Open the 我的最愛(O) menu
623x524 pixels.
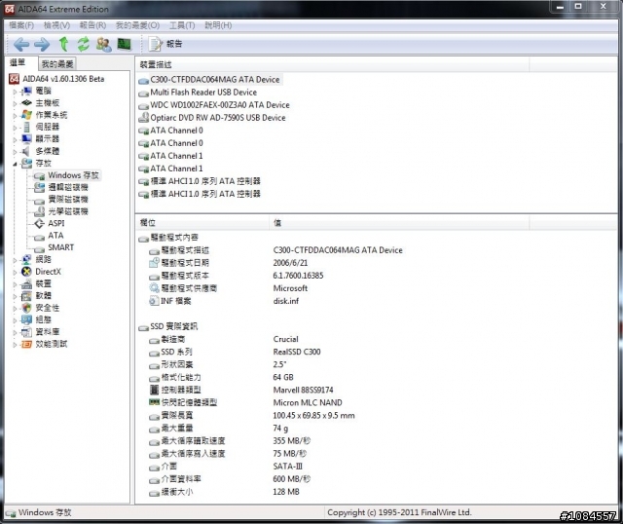pos(137,25)
